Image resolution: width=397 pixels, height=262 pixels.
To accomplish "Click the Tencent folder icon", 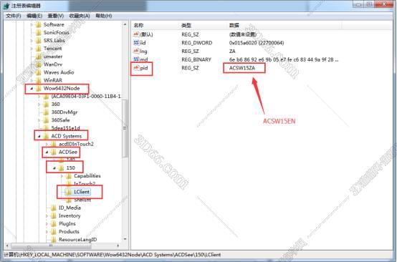I will click(38, 48).
